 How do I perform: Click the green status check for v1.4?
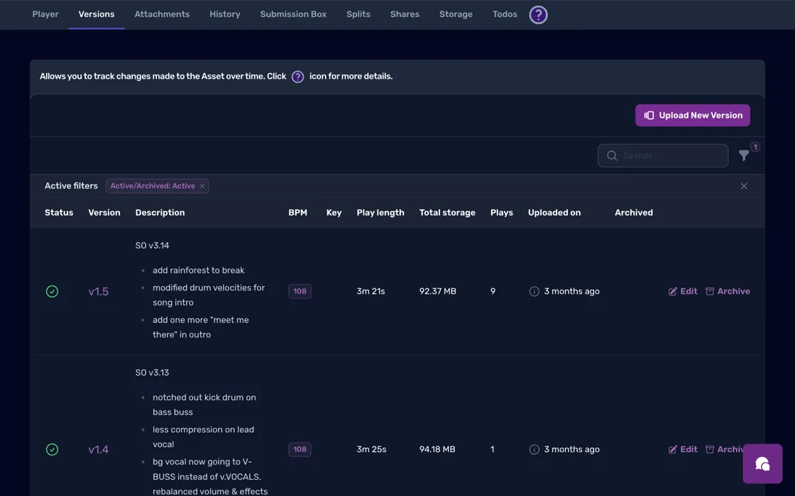tap(52, 449)
